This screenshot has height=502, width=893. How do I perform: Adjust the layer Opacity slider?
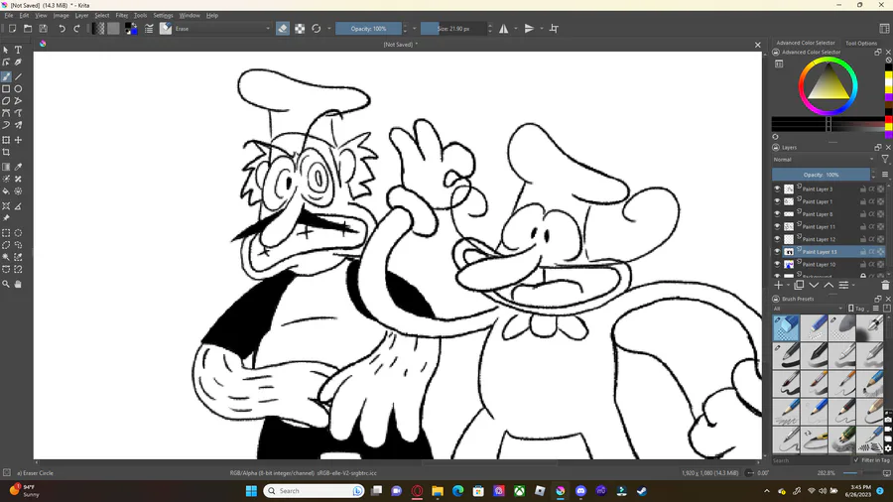(x=821, y=175)
